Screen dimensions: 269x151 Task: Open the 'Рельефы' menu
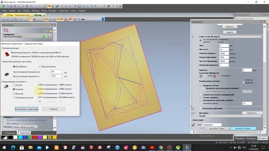click(x=53, y=10)
